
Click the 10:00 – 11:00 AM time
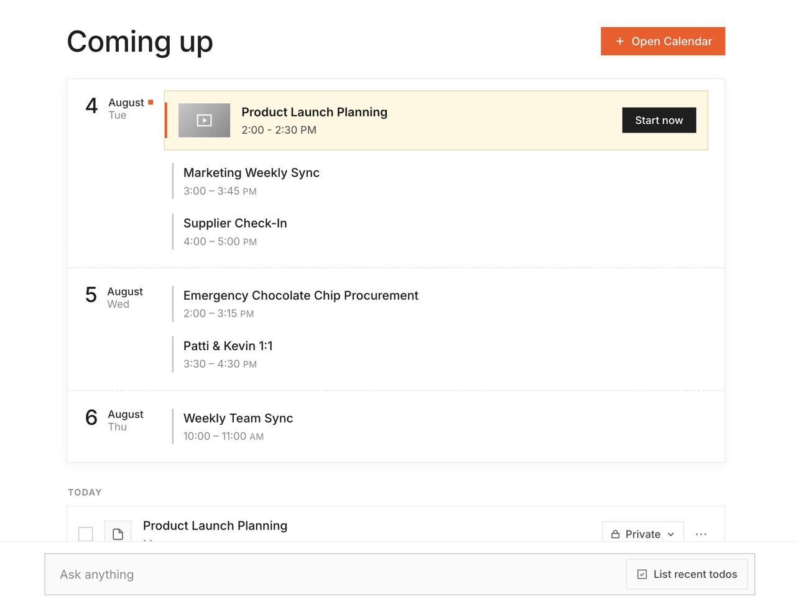[x=224, y=437]
